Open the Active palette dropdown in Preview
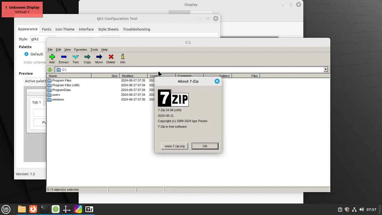 pyautogui.click(x=35, y=81)
